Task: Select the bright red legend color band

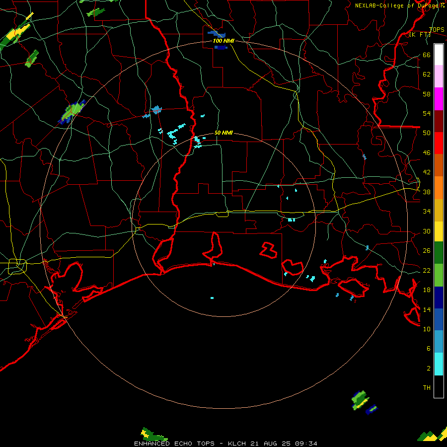Action: pos(439,143)
